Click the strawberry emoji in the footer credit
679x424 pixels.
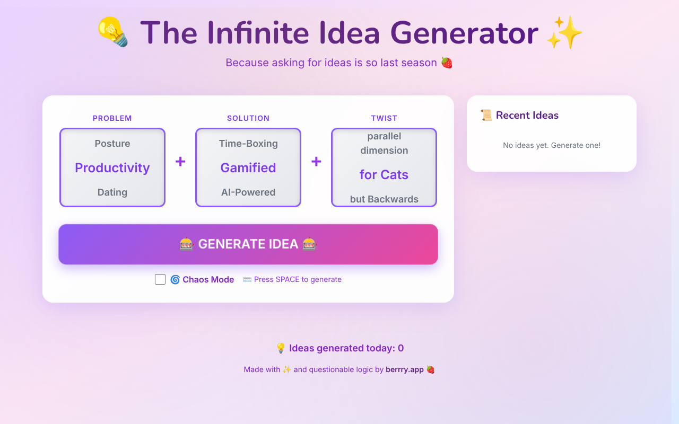click(430, 369)
